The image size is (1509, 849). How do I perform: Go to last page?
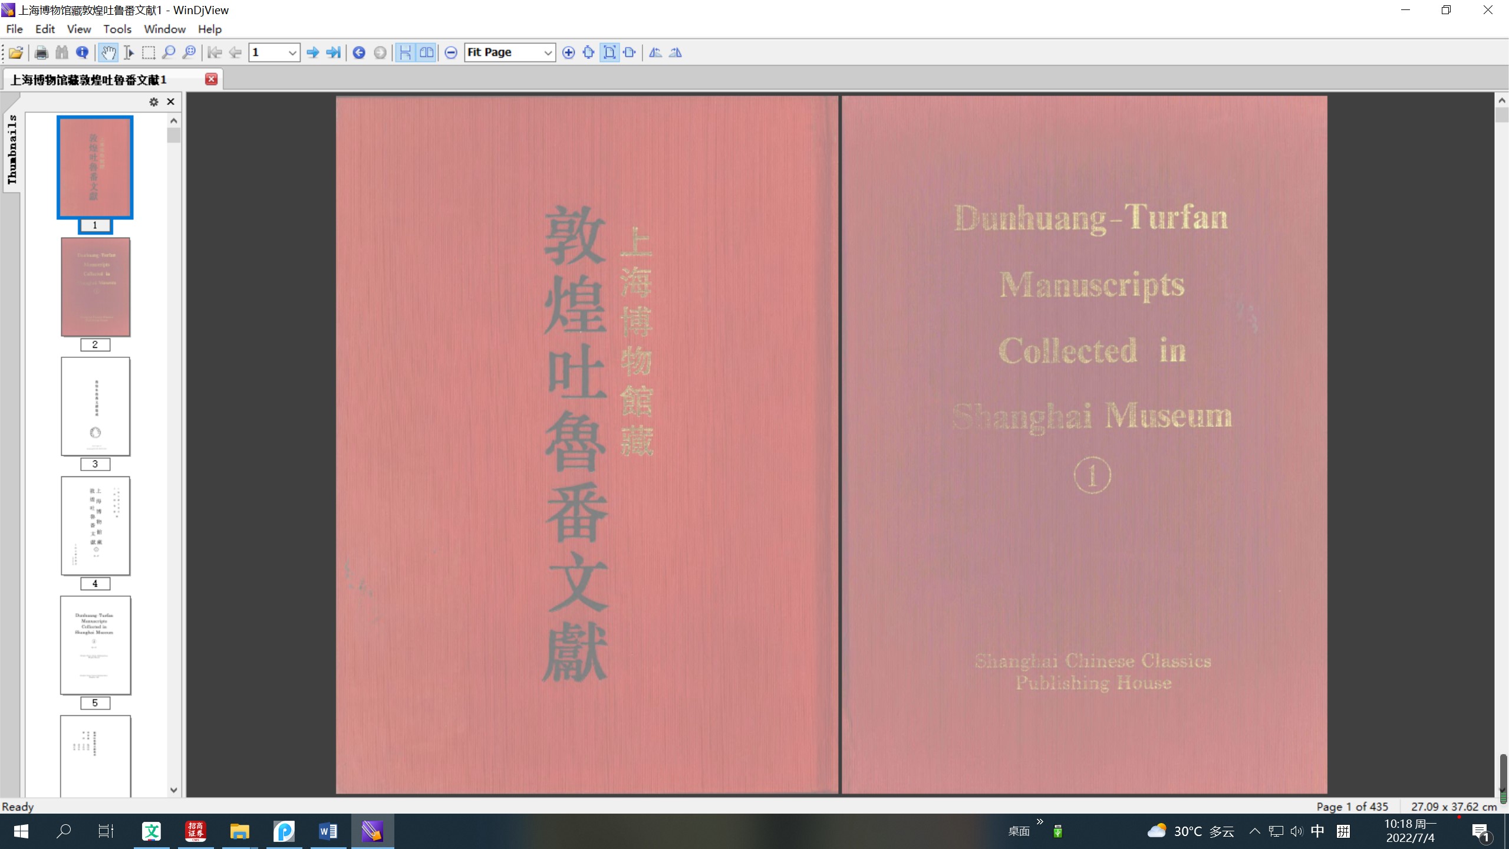pyautogui.click(x=334, y=52)
